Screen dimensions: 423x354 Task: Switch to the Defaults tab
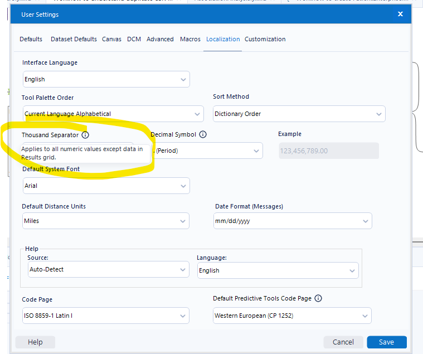(31, 39)
